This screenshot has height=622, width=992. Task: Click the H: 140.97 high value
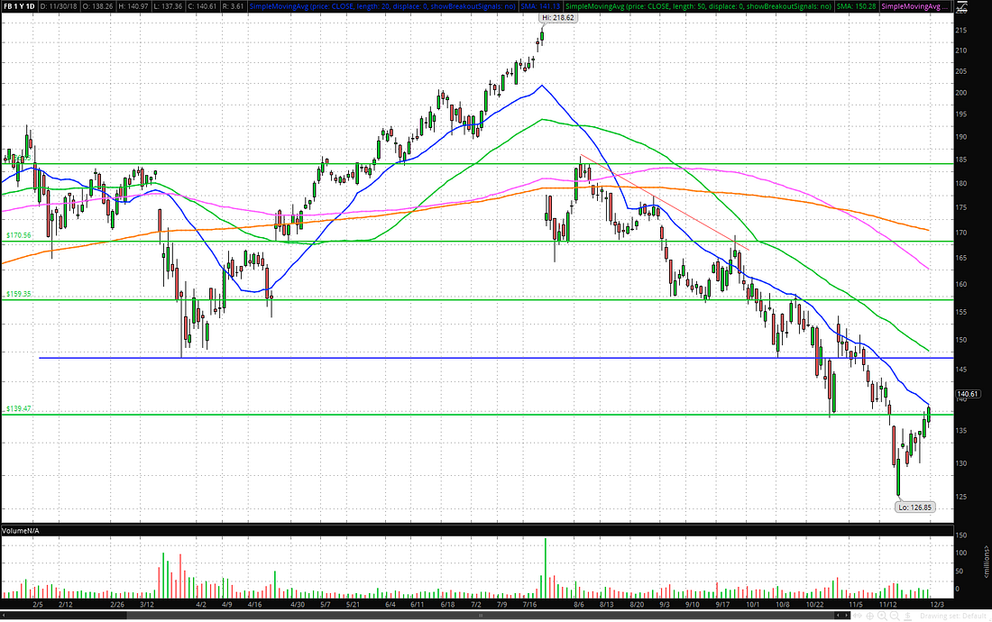click(x=133, y=6)
